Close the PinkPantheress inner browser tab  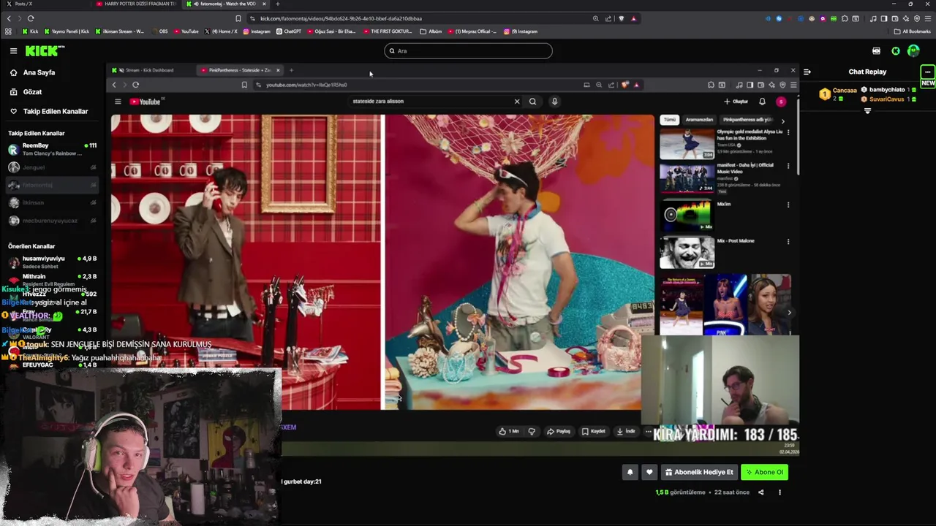click(x=277, y=70)
